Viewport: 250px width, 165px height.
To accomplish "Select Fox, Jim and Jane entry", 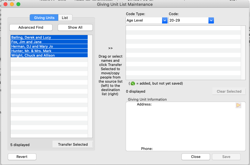I will 49,42.
